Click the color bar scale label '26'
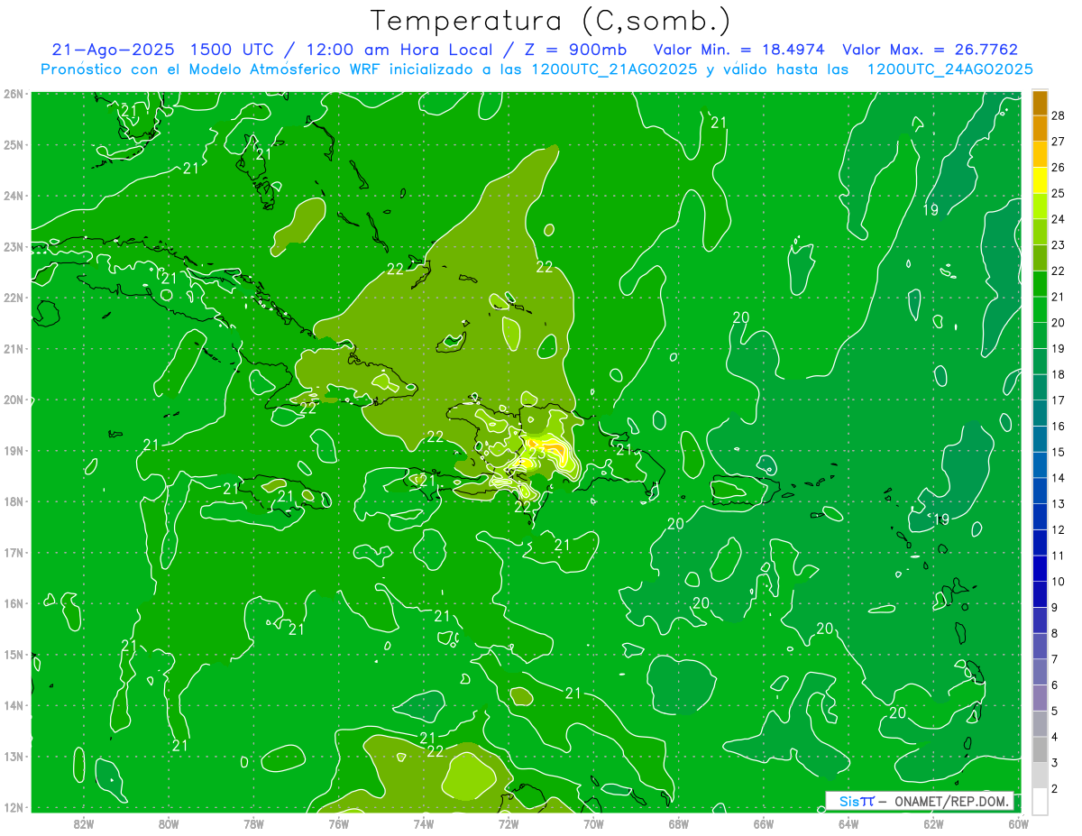 [x=1058, y=168]
